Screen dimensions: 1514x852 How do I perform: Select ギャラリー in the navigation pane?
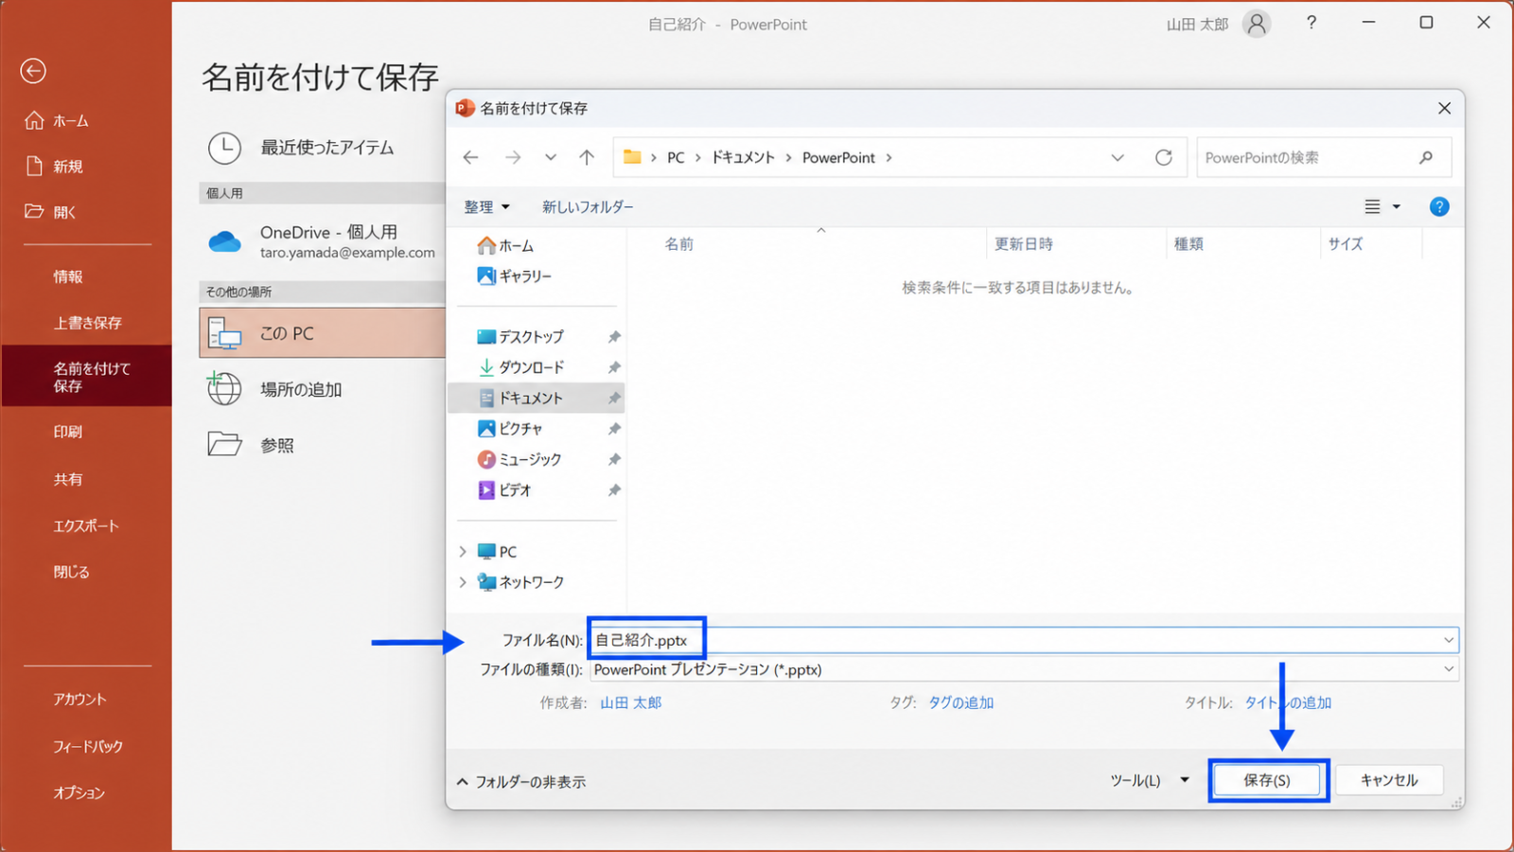click(516, 275)
